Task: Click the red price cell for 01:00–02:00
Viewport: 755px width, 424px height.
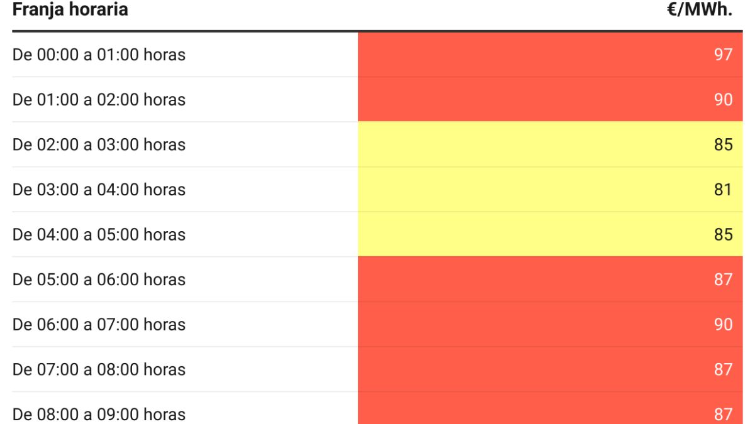Action: point(550,100)
